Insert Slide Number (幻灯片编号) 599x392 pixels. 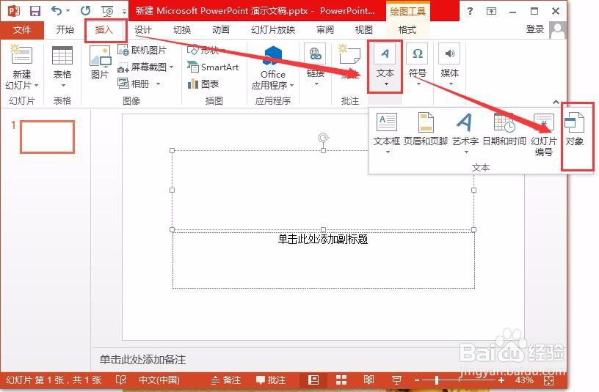(x=544, y=135)
